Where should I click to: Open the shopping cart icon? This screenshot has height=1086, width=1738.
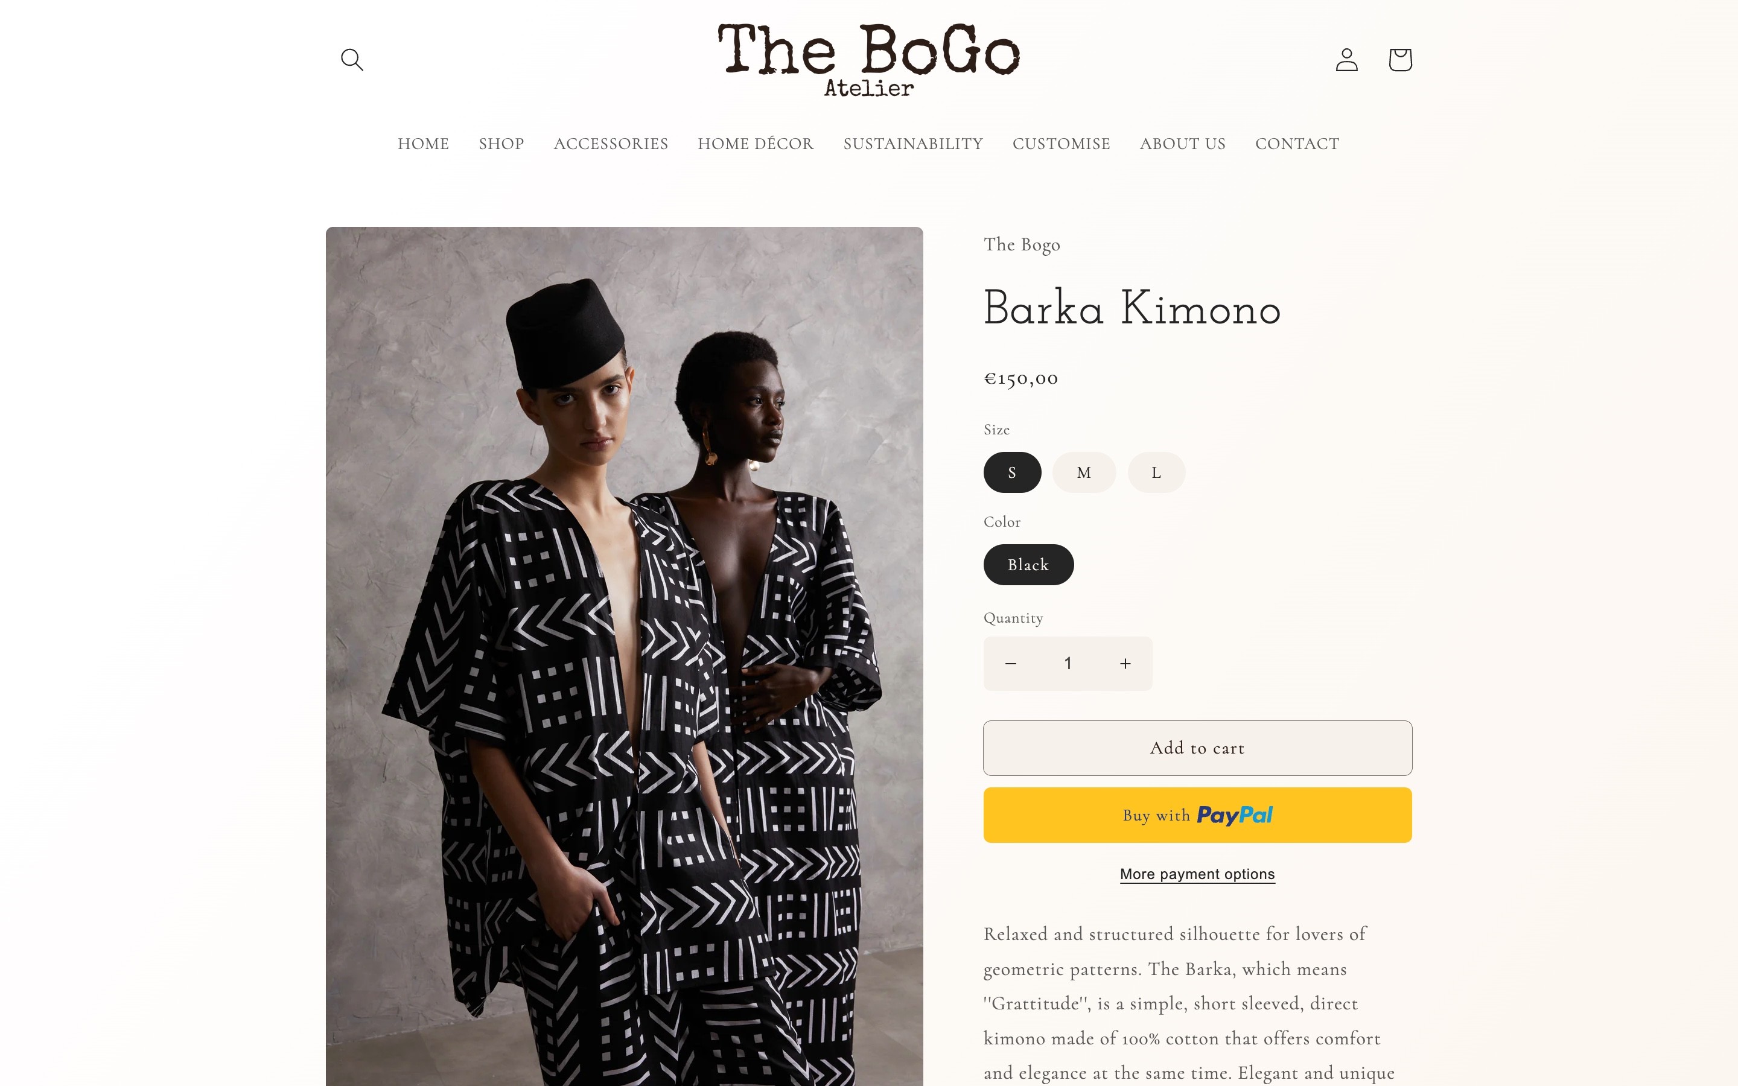tap(1399, 60)
